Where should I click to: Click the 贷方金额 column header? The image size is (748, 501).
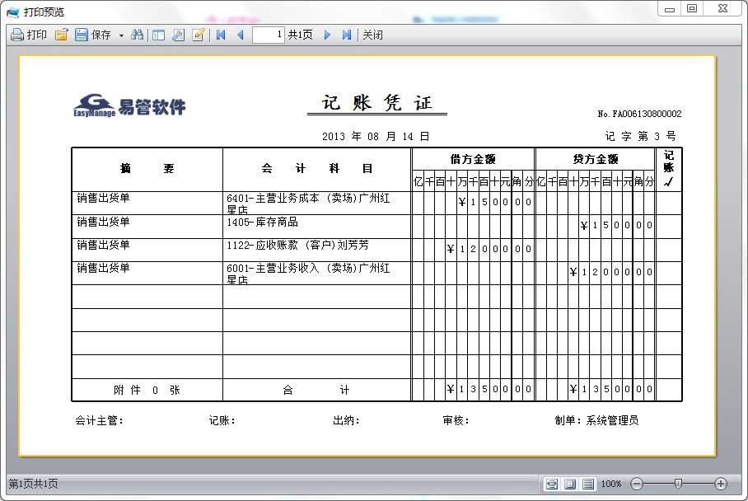pyautogui.click(x=596, y=159)
